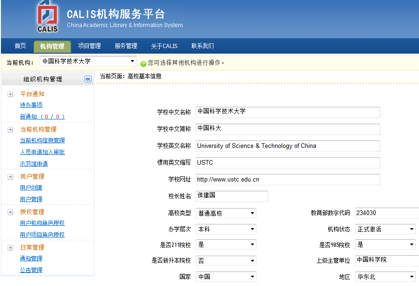Open the 是否985院校 dropdown
Viewport: 419px width, 286px height.
coord(385,244)
